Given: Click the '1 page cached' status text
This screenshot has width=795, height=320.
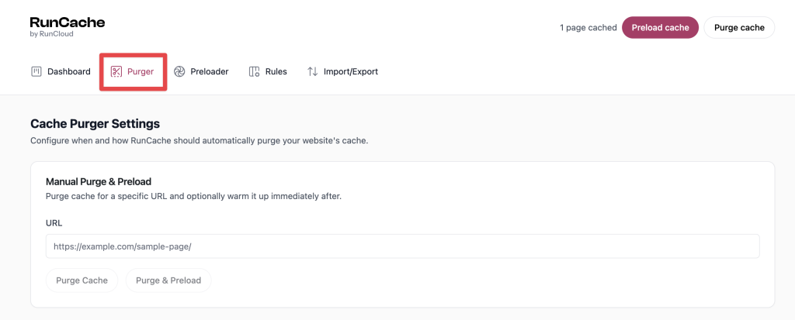Looking at the screenshot, I should pyautogui.click(x=588, y=27).
